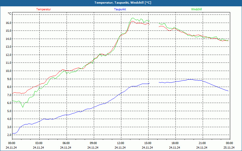This screenshot has height=151, width=242.
Task: Click the green windchill peak above 16 °C
Action: (132, 18)
